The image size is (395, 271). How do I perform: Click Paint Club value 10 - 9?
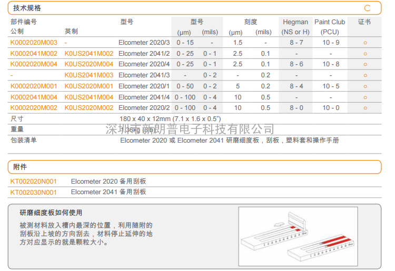pyautogui.click(x=331, y=43)
